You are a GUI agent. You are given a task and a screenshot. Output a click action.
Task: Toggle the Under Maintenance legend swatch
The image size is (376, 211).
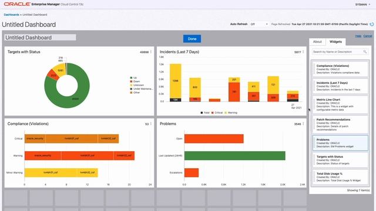pyautogui.click(x=131, y=89)
